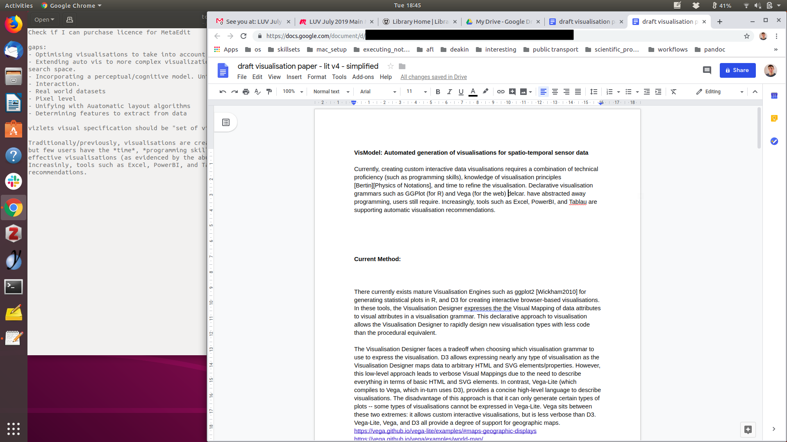Viewport: 787px width, 442px height.
Task: Click the line spacing icon
Action: pos(594,92)
